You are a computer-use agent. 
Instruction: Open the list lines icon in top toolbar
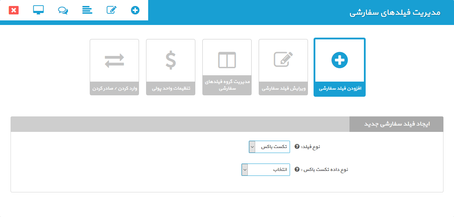[87, 10]
